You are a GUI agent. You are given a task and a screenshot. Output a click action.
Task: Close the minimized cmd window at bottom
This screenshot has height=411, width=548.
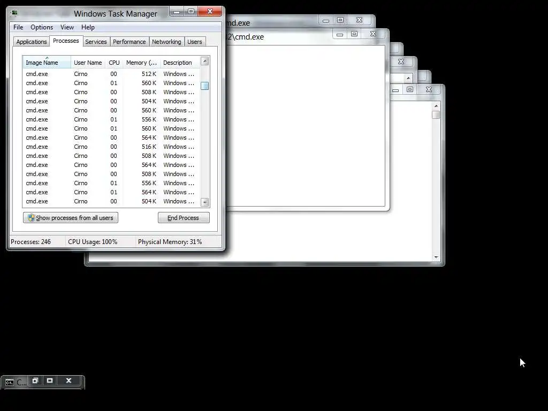68,380
